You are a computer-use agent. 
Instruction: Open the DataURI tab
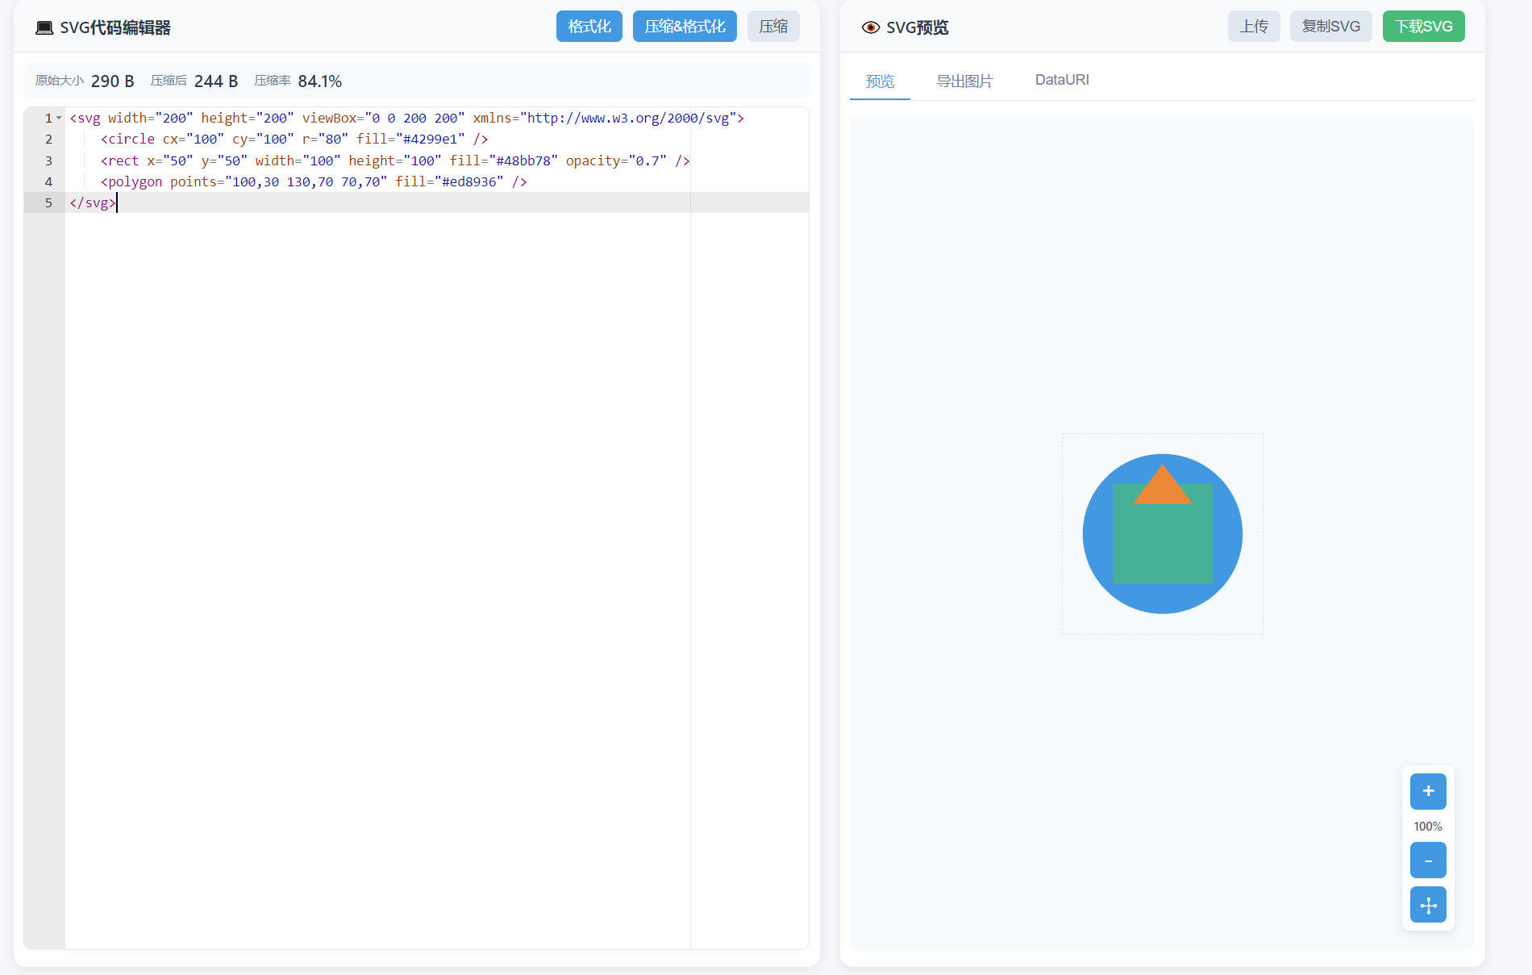click(1062, 80)
